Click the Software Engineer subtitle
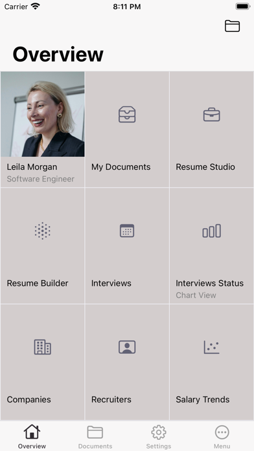Viewport: 254px width, 451px height. [x=41, y=179]
